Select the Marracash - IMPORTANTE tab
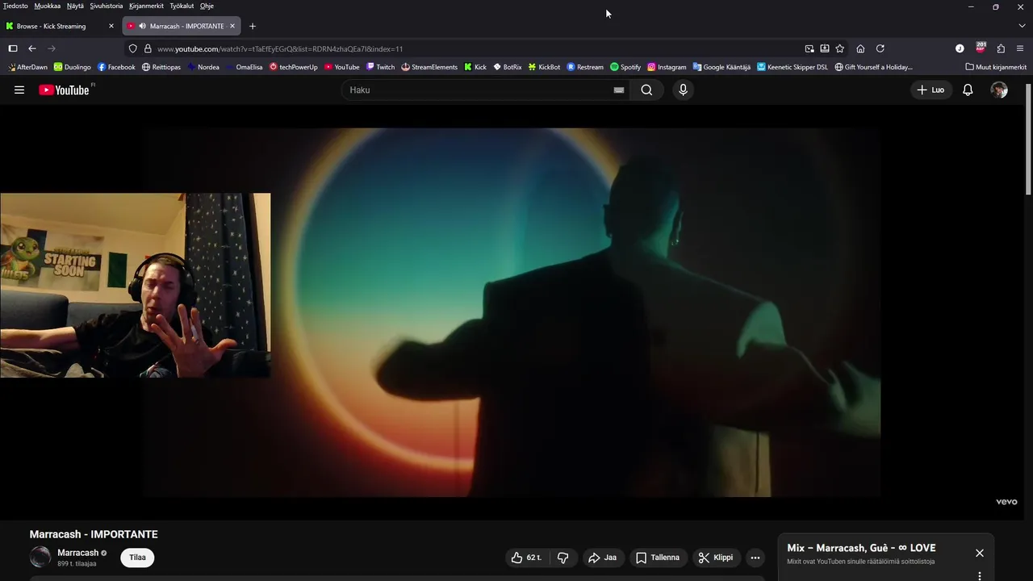The image size is (1033, 581). [x=182, y=26]
